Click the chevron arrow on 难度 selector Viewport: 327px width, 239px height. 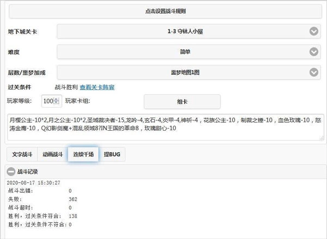click(x=313, y=52)
